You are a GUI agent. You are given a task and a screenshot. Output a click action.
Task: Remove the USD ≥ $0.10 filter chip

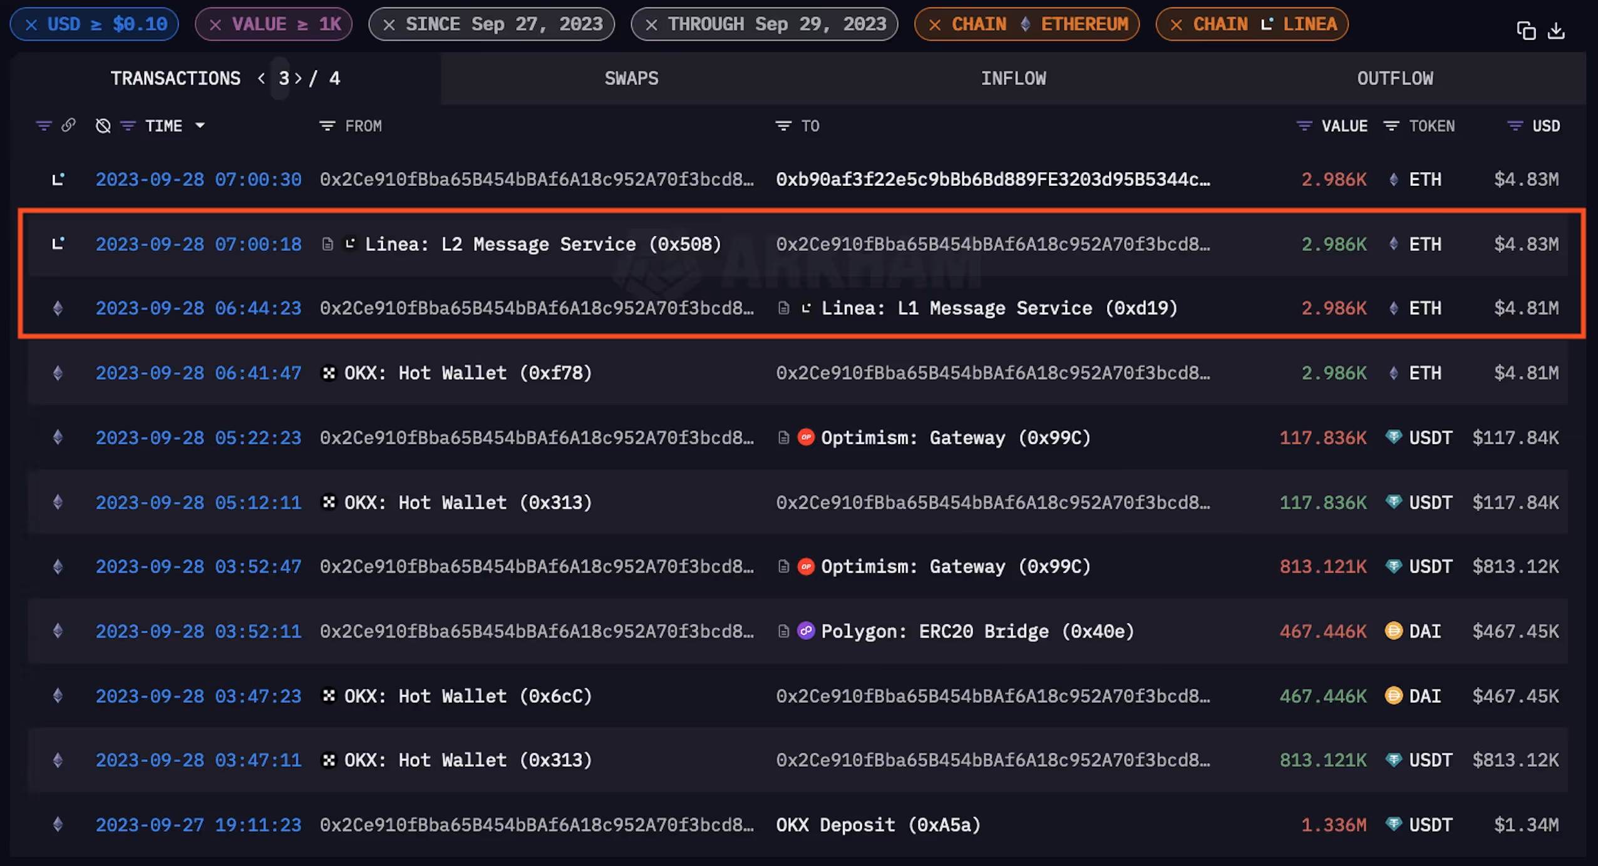31,25
